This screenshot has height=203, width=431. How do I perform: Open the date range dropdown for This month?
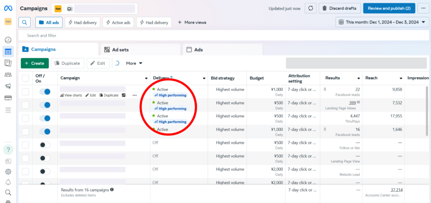pyautogui.click(x=382, y=22)
